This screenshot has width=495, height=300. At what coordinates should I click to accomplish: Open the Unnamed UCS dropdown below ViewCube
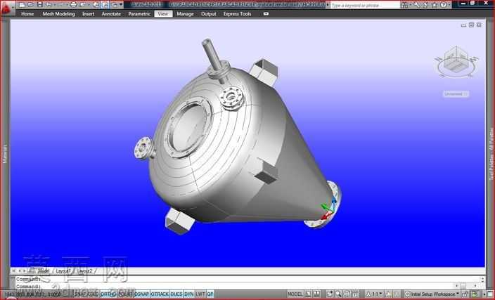(x=456, y=94)
